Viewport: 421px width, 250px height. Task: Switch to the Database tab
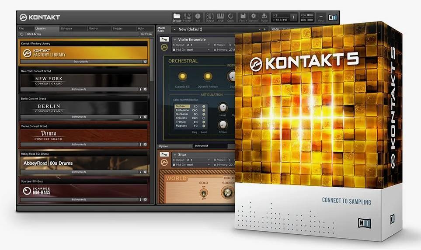(x=66, y=28)
